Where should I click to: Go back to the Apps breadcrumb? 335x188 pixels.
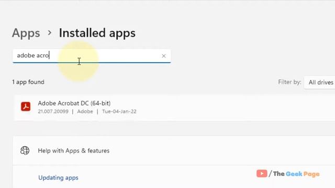26,33
